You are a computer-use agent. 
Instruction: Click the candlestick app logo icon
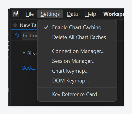click(x=15, y=14)
